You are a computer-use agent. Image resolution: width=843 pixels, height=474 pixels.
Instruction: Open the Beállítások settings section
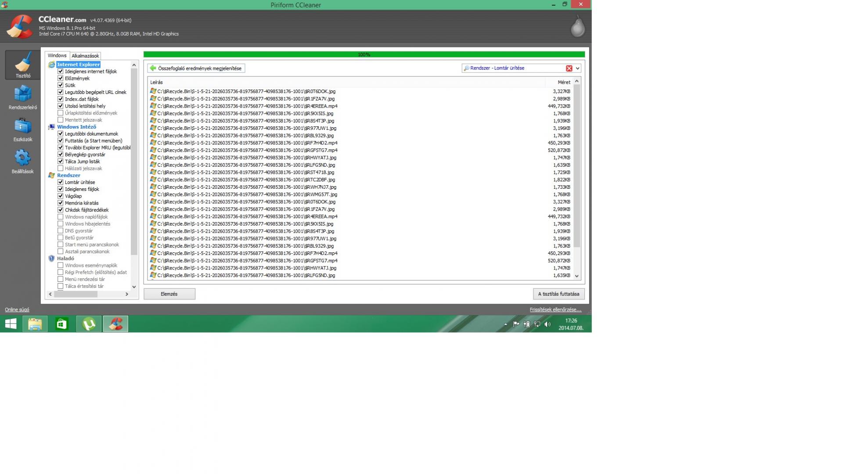click(x=22, y=162)
